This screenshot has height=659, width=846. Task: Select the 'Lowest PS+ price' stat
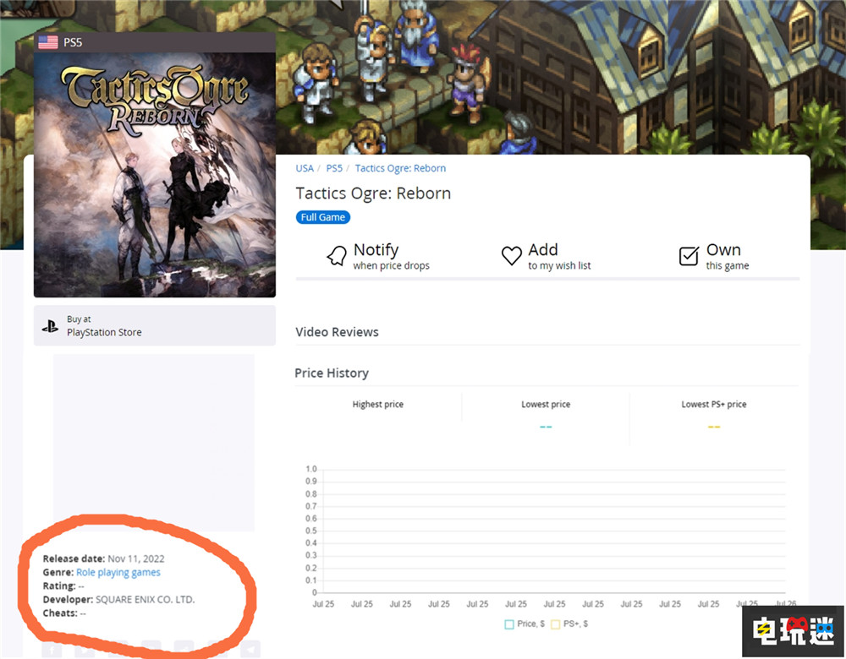(x=713, y=405)
